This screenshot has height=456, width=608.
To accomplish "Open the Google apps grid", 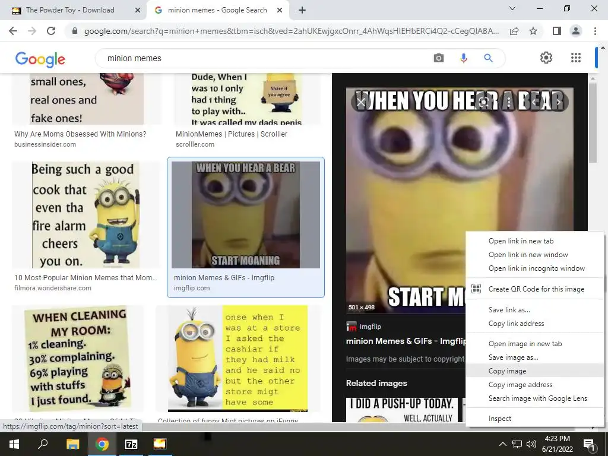I will coord(576,58).
